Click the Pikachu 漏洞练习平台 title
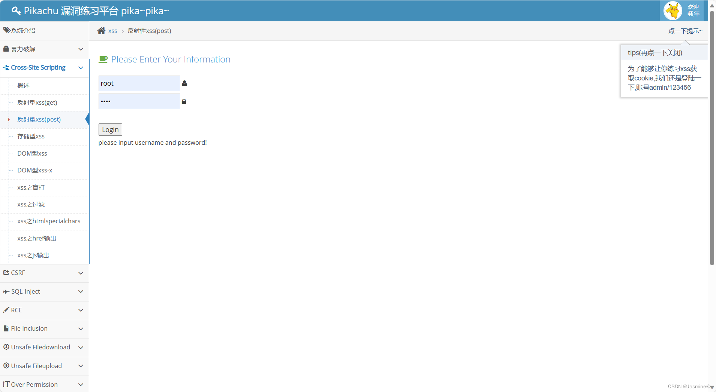 [x=96, y=11]
